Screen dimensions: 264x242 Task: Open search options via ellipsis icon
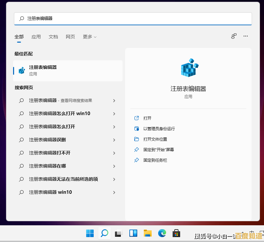pos(246,36)
